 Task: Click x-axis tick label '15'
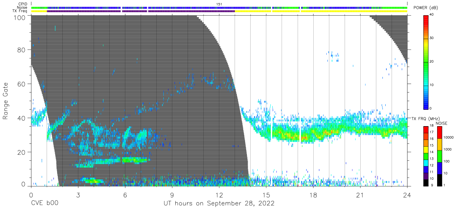(266, 195)
